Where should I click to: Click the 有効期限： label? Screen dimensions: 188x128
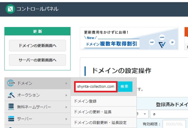click(x=152, y=124)
